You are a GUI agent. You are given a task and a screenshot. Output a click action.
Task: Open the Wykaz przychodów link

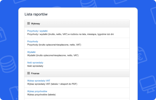coord(37,91)
